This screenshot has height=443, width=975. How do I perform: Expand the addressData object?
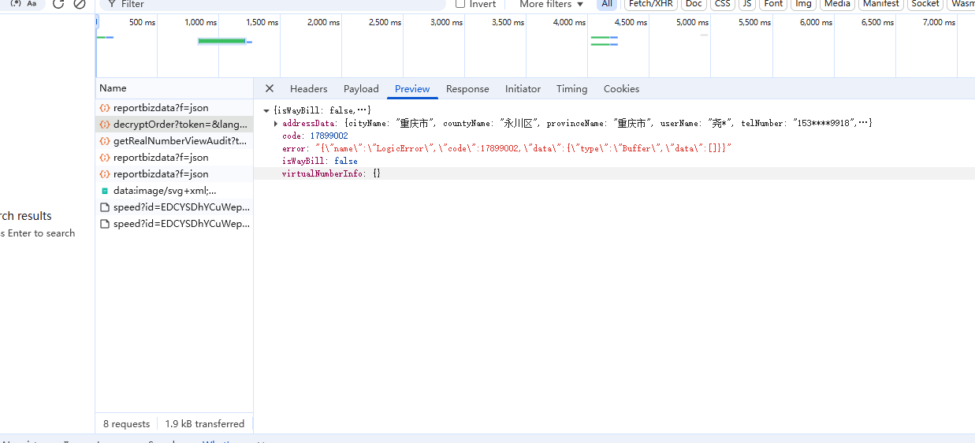(x=275, y=124)
